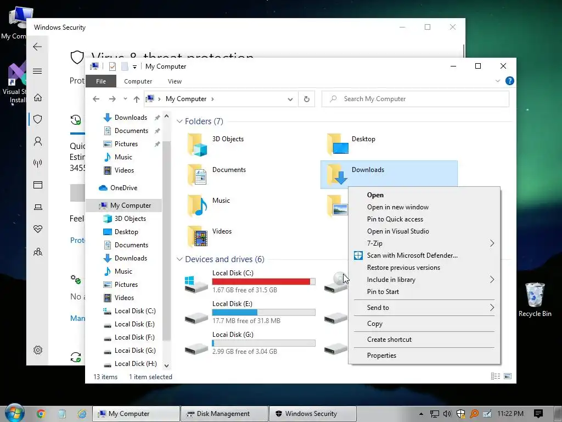
Task: Click the Start button orb
Action: [x=15, y=413]
